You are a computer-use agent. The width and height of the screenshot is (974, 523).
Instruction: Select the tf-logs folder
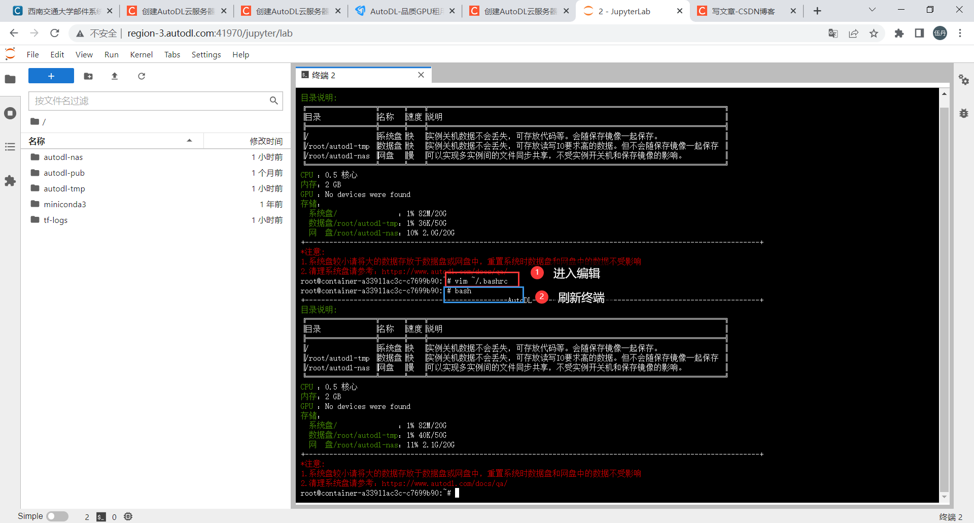click(x=156, y=220)
